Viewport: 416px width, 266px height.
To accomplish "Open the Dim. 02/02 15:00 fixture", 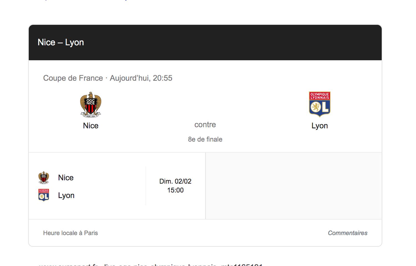I will click(117, 186).
